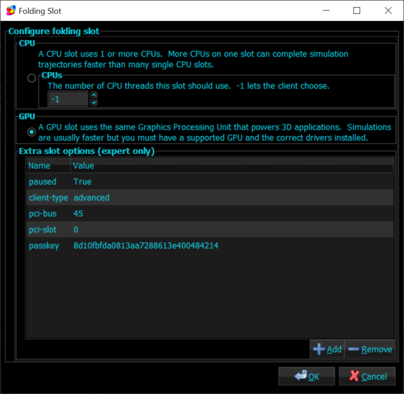Cancel the folding slot dialog
The height and width of the screenshot is (394, 404).
[367, 376]
